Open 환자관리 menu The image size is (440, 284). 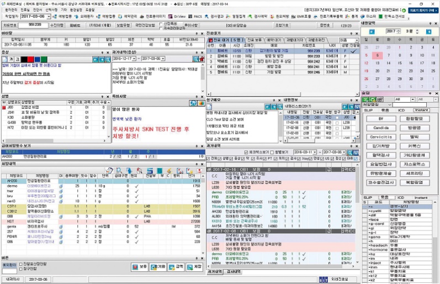coord(11,10)
